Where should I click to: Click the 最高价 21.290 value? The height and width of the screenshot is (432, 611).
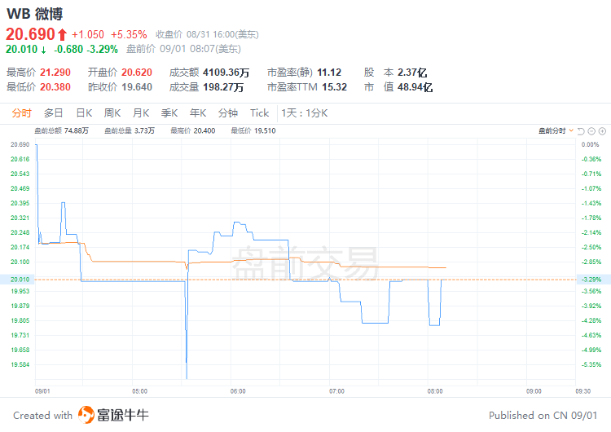tap(55, 73)
